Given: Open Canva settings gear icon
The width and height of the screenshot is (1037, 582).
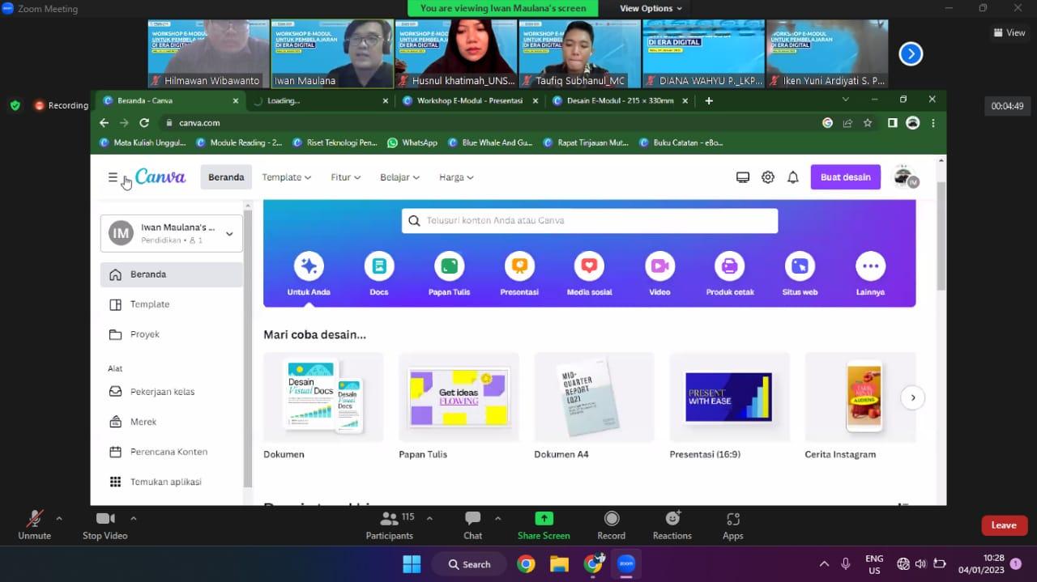Looking at the screenshot, I should click(767, 177).
